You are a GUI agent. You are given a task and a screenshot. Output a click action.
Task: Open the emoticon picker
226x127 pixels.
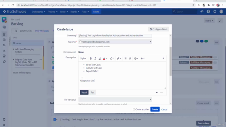pyautogui.click(x=136, y=59)
